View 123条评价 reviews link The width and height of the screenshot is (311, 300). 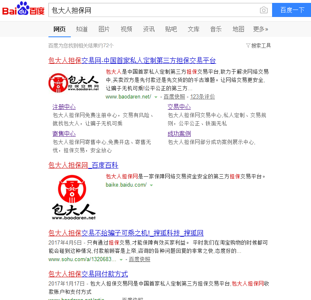coord(203,97)
